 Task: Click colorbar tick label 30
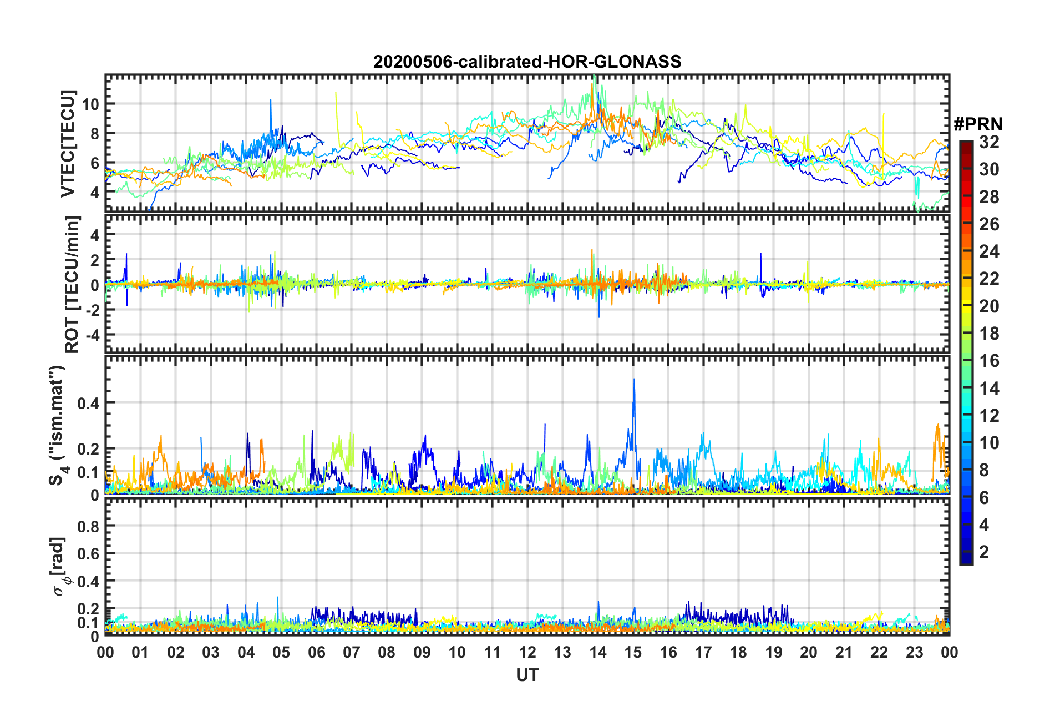pos(989,169)
